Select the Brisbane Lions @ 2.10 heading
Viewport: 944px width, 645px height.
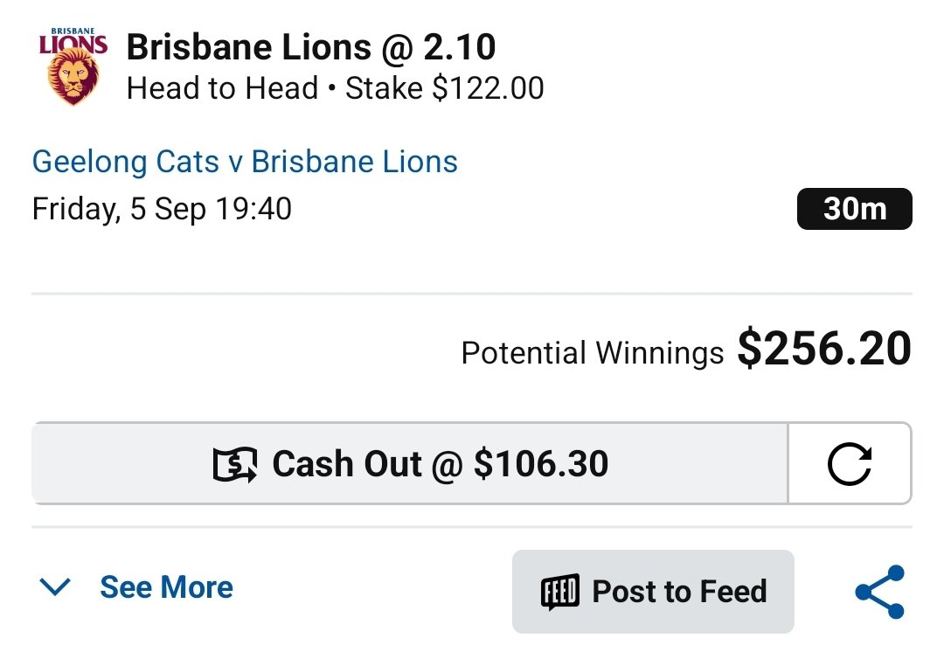pyautogui.click(x=311, y=47)
